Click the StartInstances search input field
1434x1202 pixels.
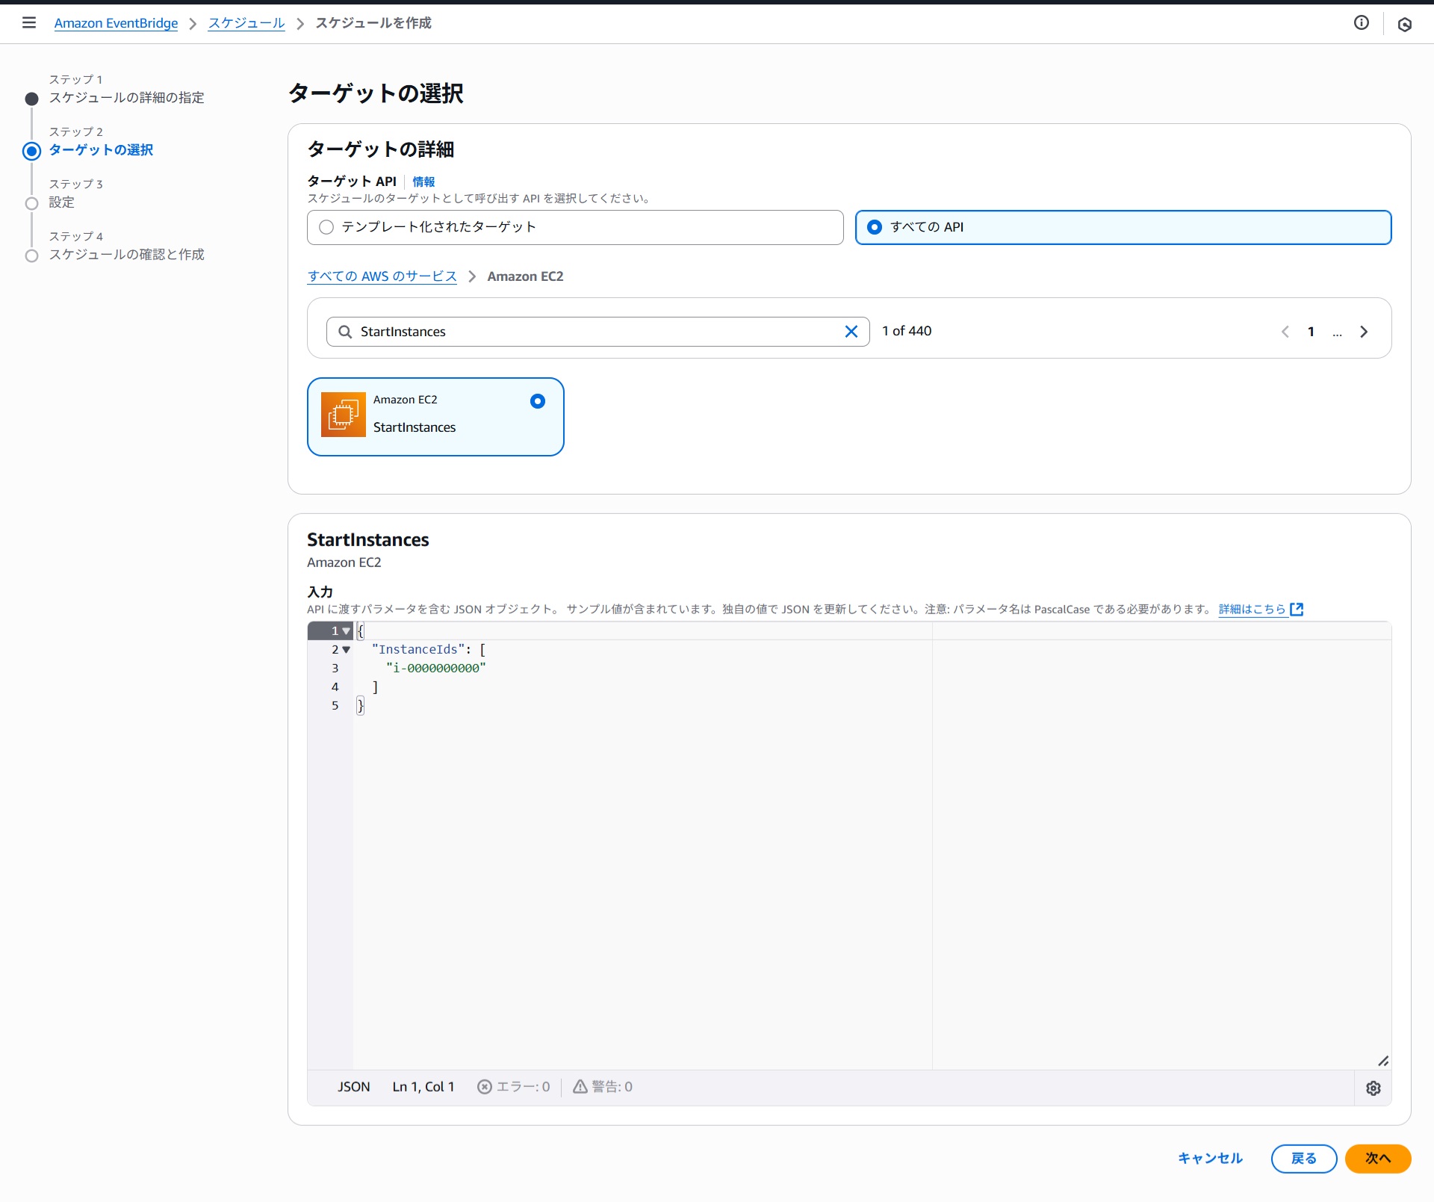click(590, 332)
